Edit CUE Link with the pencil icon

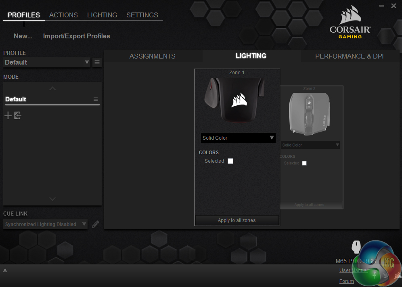point(95,224)
